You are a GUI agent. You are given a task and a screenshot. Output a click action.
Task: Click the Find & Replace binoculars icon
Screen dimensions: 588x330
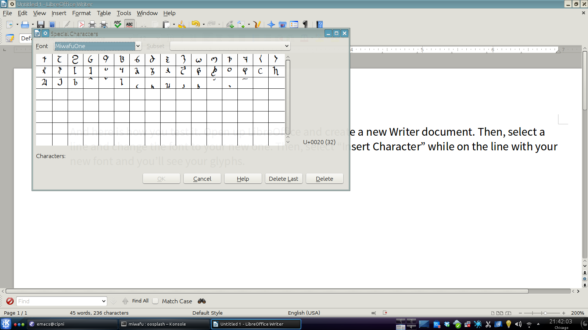[x=202, y=301]
